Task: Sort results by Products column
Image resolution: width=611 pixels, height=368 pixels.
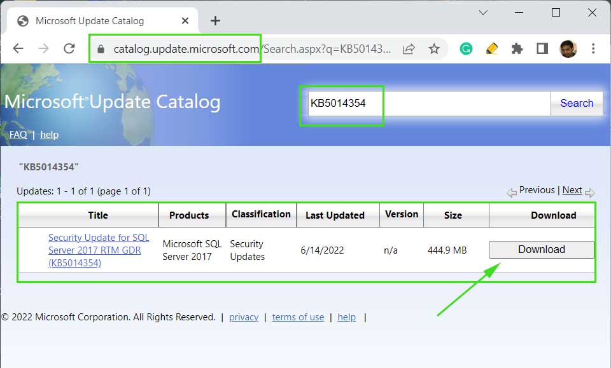Action: coord(189,215)
